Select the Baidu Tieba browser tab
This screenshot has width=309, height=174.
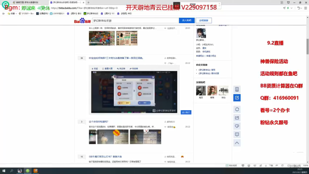point(66,2)
